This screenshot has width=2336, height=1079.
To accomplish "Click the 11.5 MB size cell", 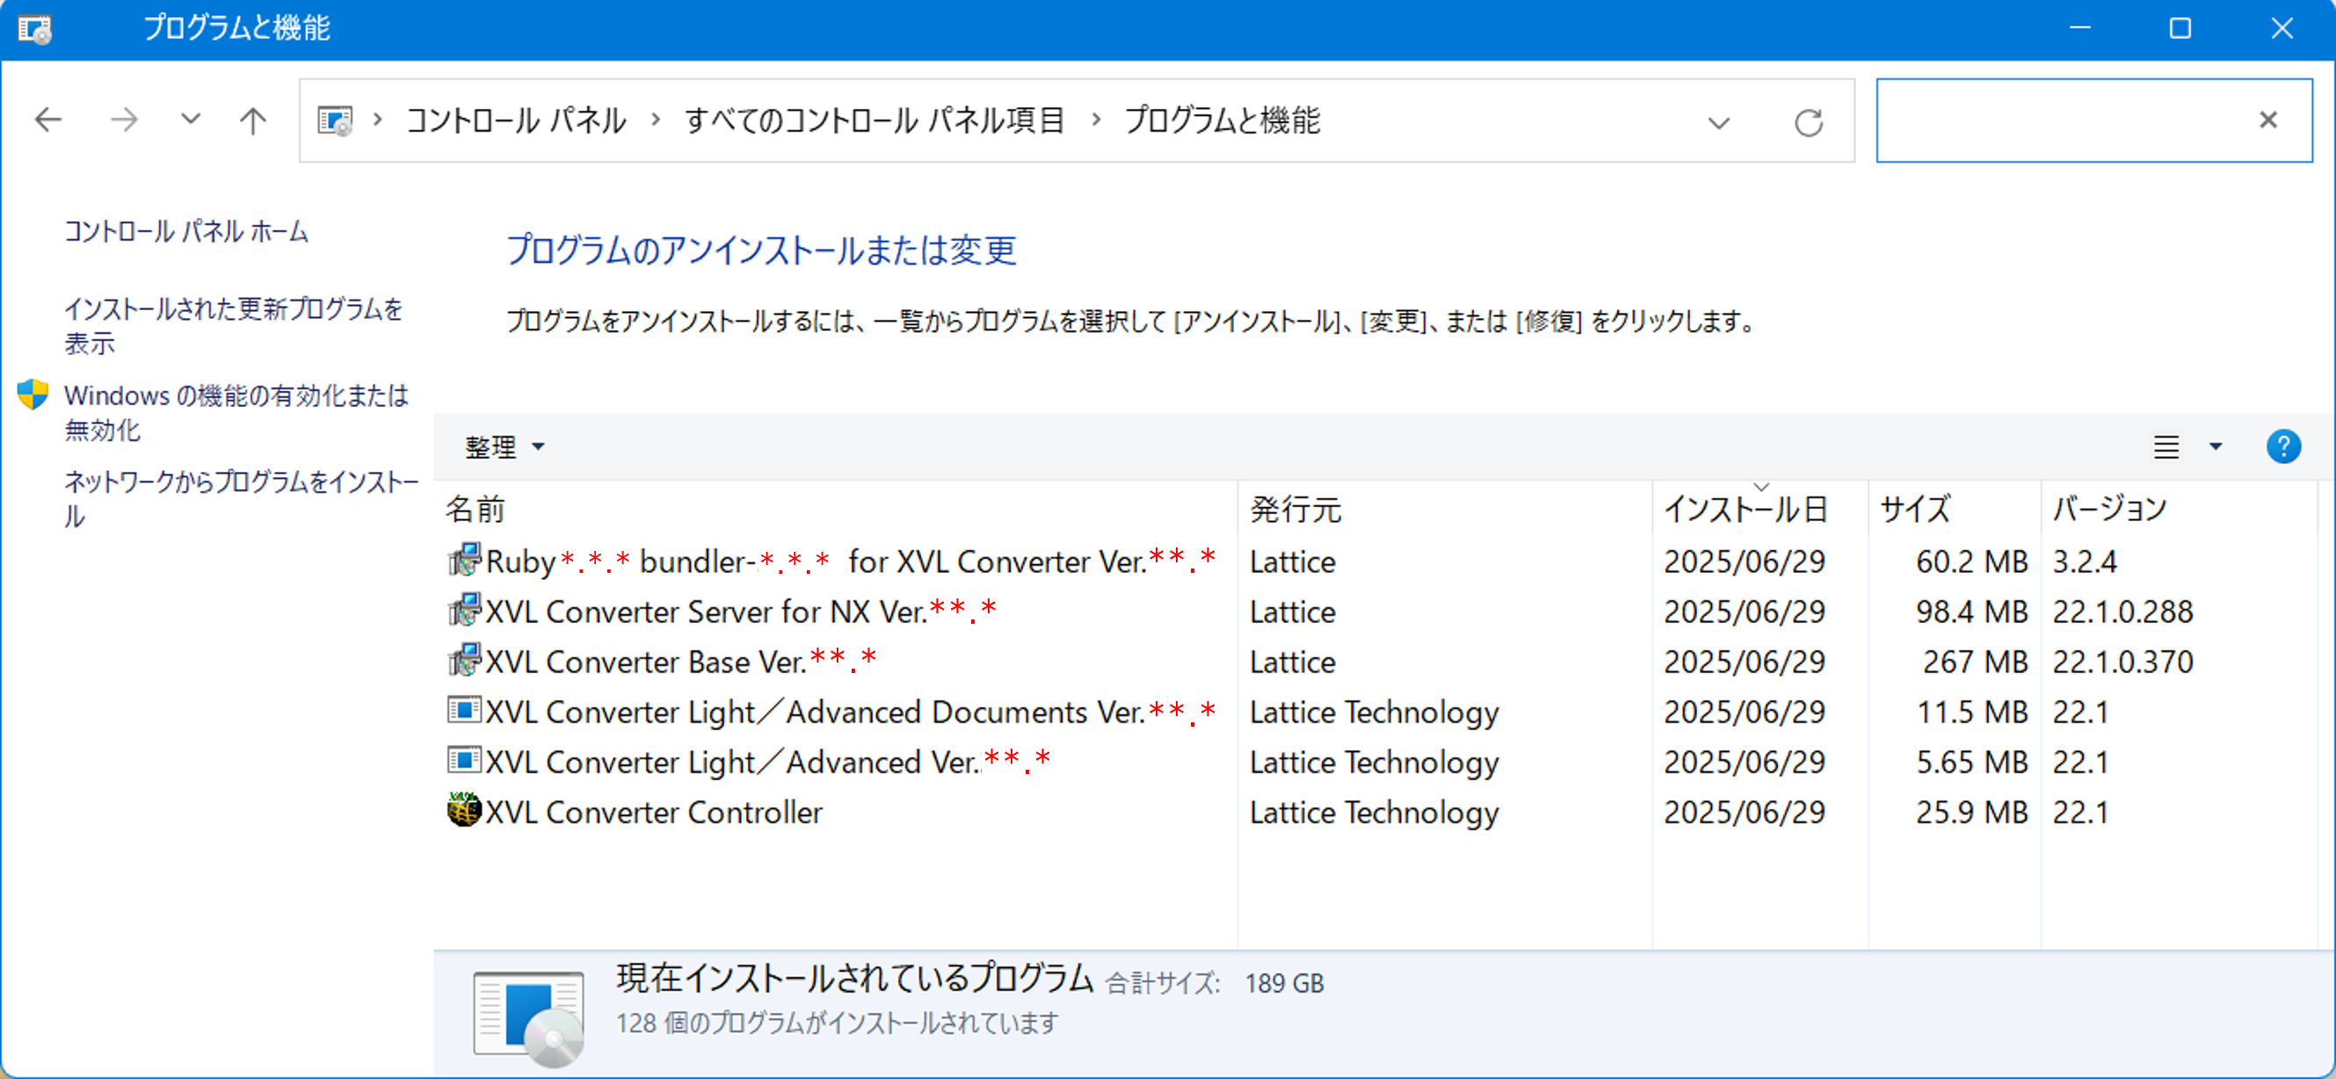I will [x=1971, y=713].
